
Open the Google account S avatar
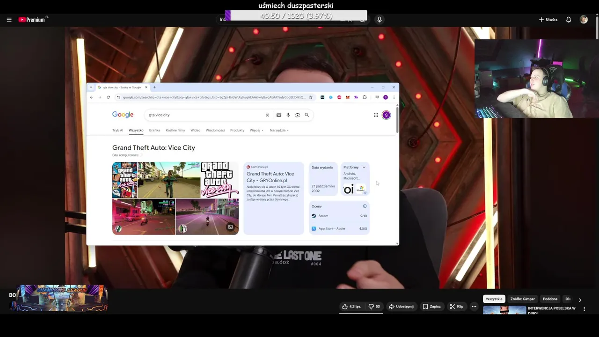click(x=386, y=115)
